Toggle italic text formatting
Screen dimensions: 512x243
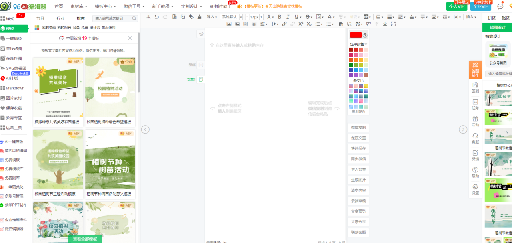[x=288, y=17]
